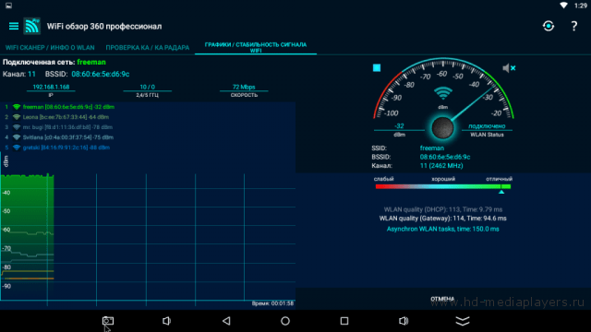Select ГРАФИКИ / СТАБИЛЬНОСТЬ СИГНАЛА WIFI tab
Viewport: 591px width, 332px height.
pos(256,47)
